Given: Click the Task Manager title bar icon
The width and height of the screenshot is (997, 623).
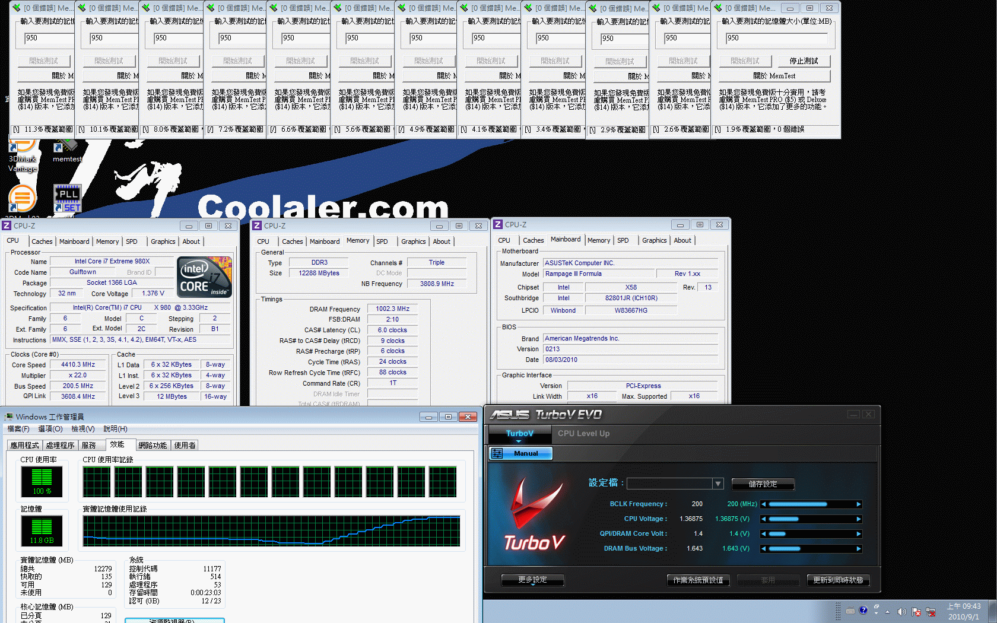Looking at the screenshot, I should coord(9,417).
